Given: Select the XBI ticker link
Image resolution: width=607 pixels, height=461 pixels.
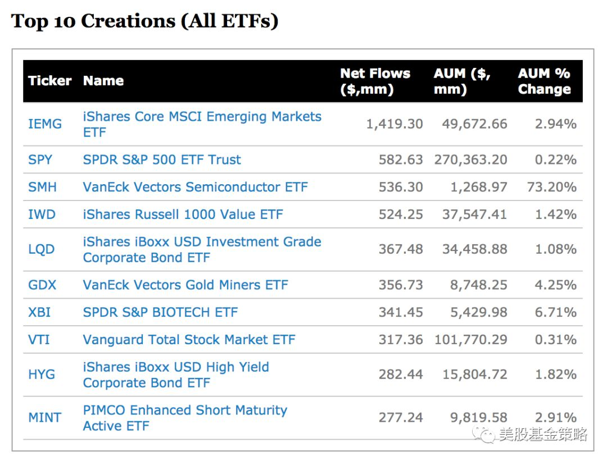Looking at the screenshot, I should point(39,312).
